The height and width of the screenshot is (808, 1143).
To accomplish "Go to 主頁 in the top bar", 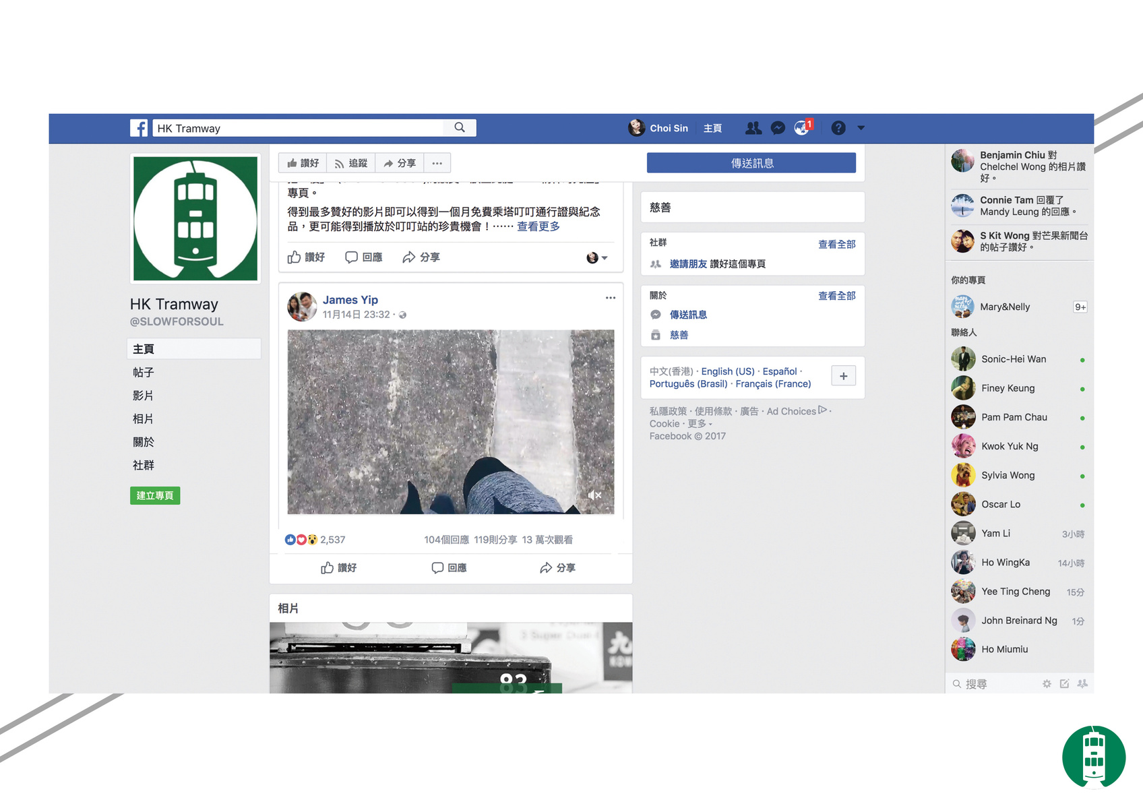I will pyautogui.click(x=712, y=128).
